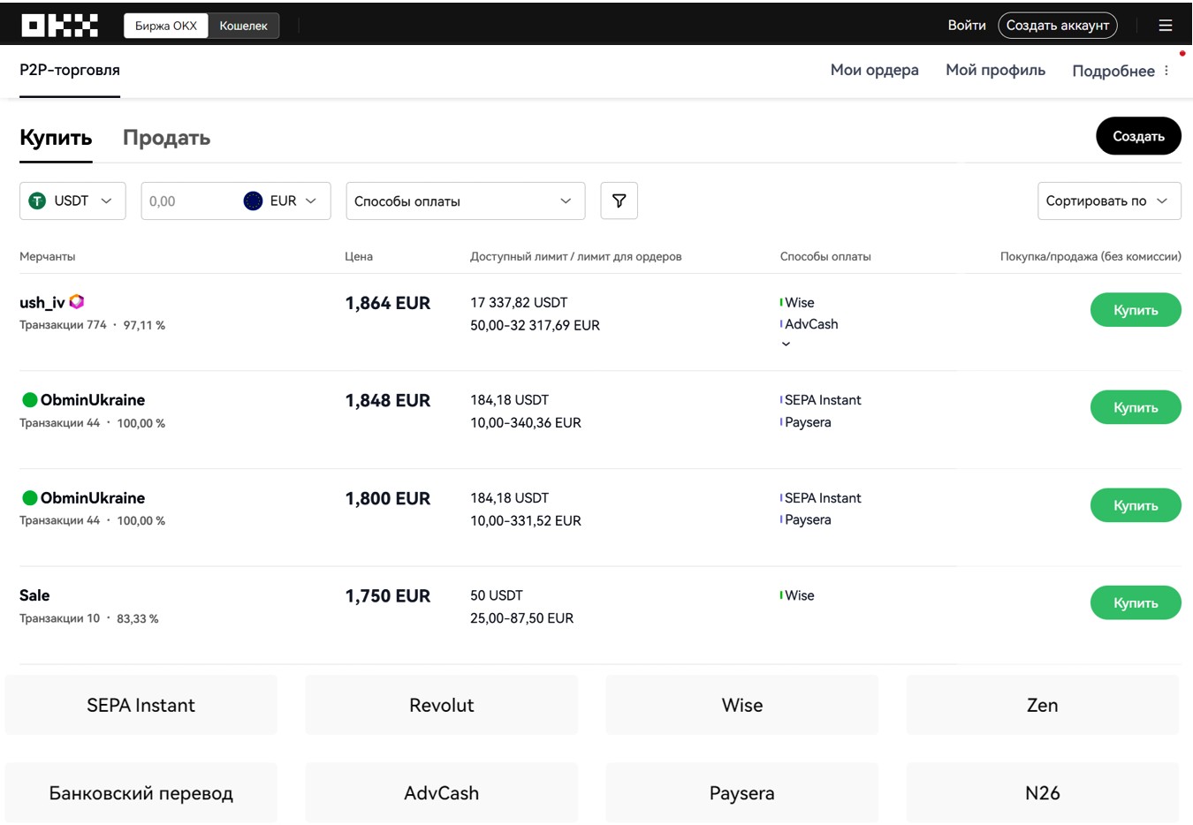
Task: Select the Revolut payment tile
Action: click(x=441, y=705)
